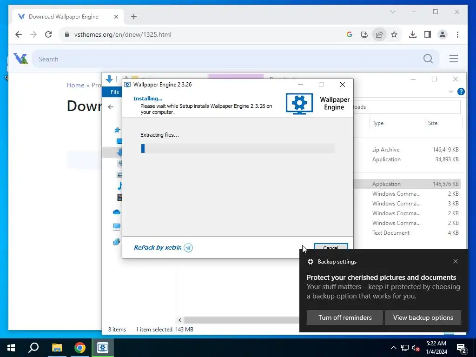Click network tray icon

point(405,348)
